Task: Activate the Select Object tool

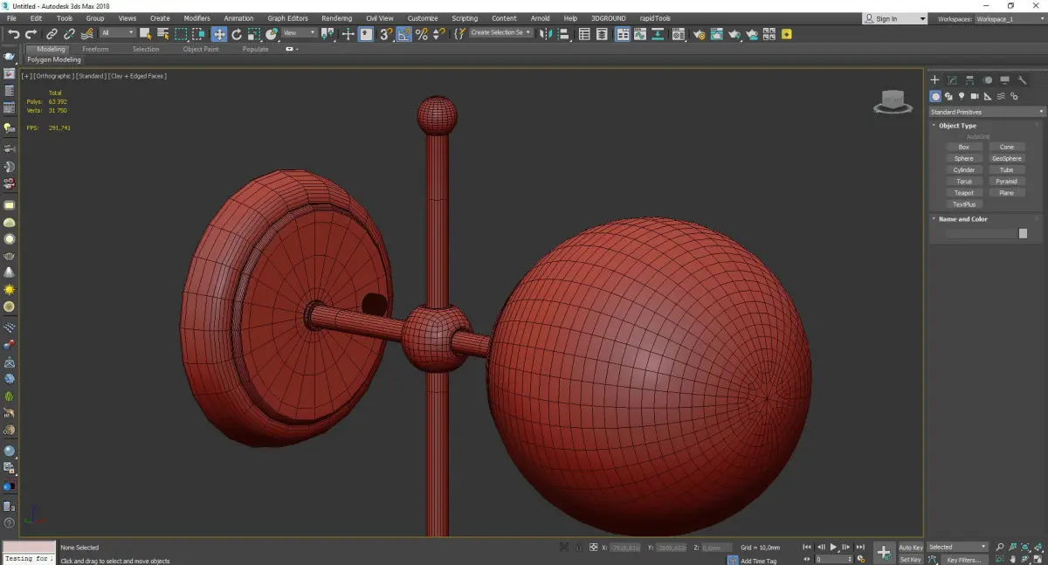Action: [146, 33]
